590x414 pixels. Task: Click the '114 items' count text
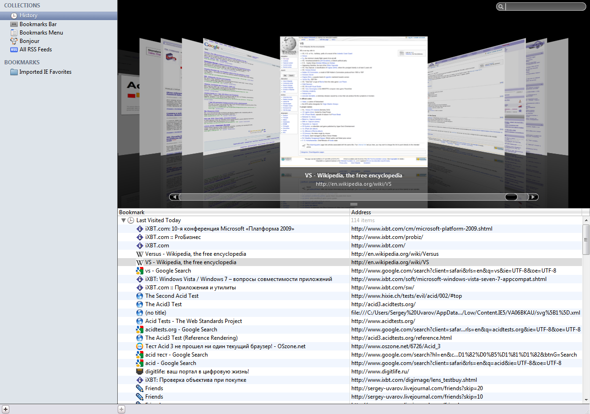pyautogui.click(x=363, y=220)
